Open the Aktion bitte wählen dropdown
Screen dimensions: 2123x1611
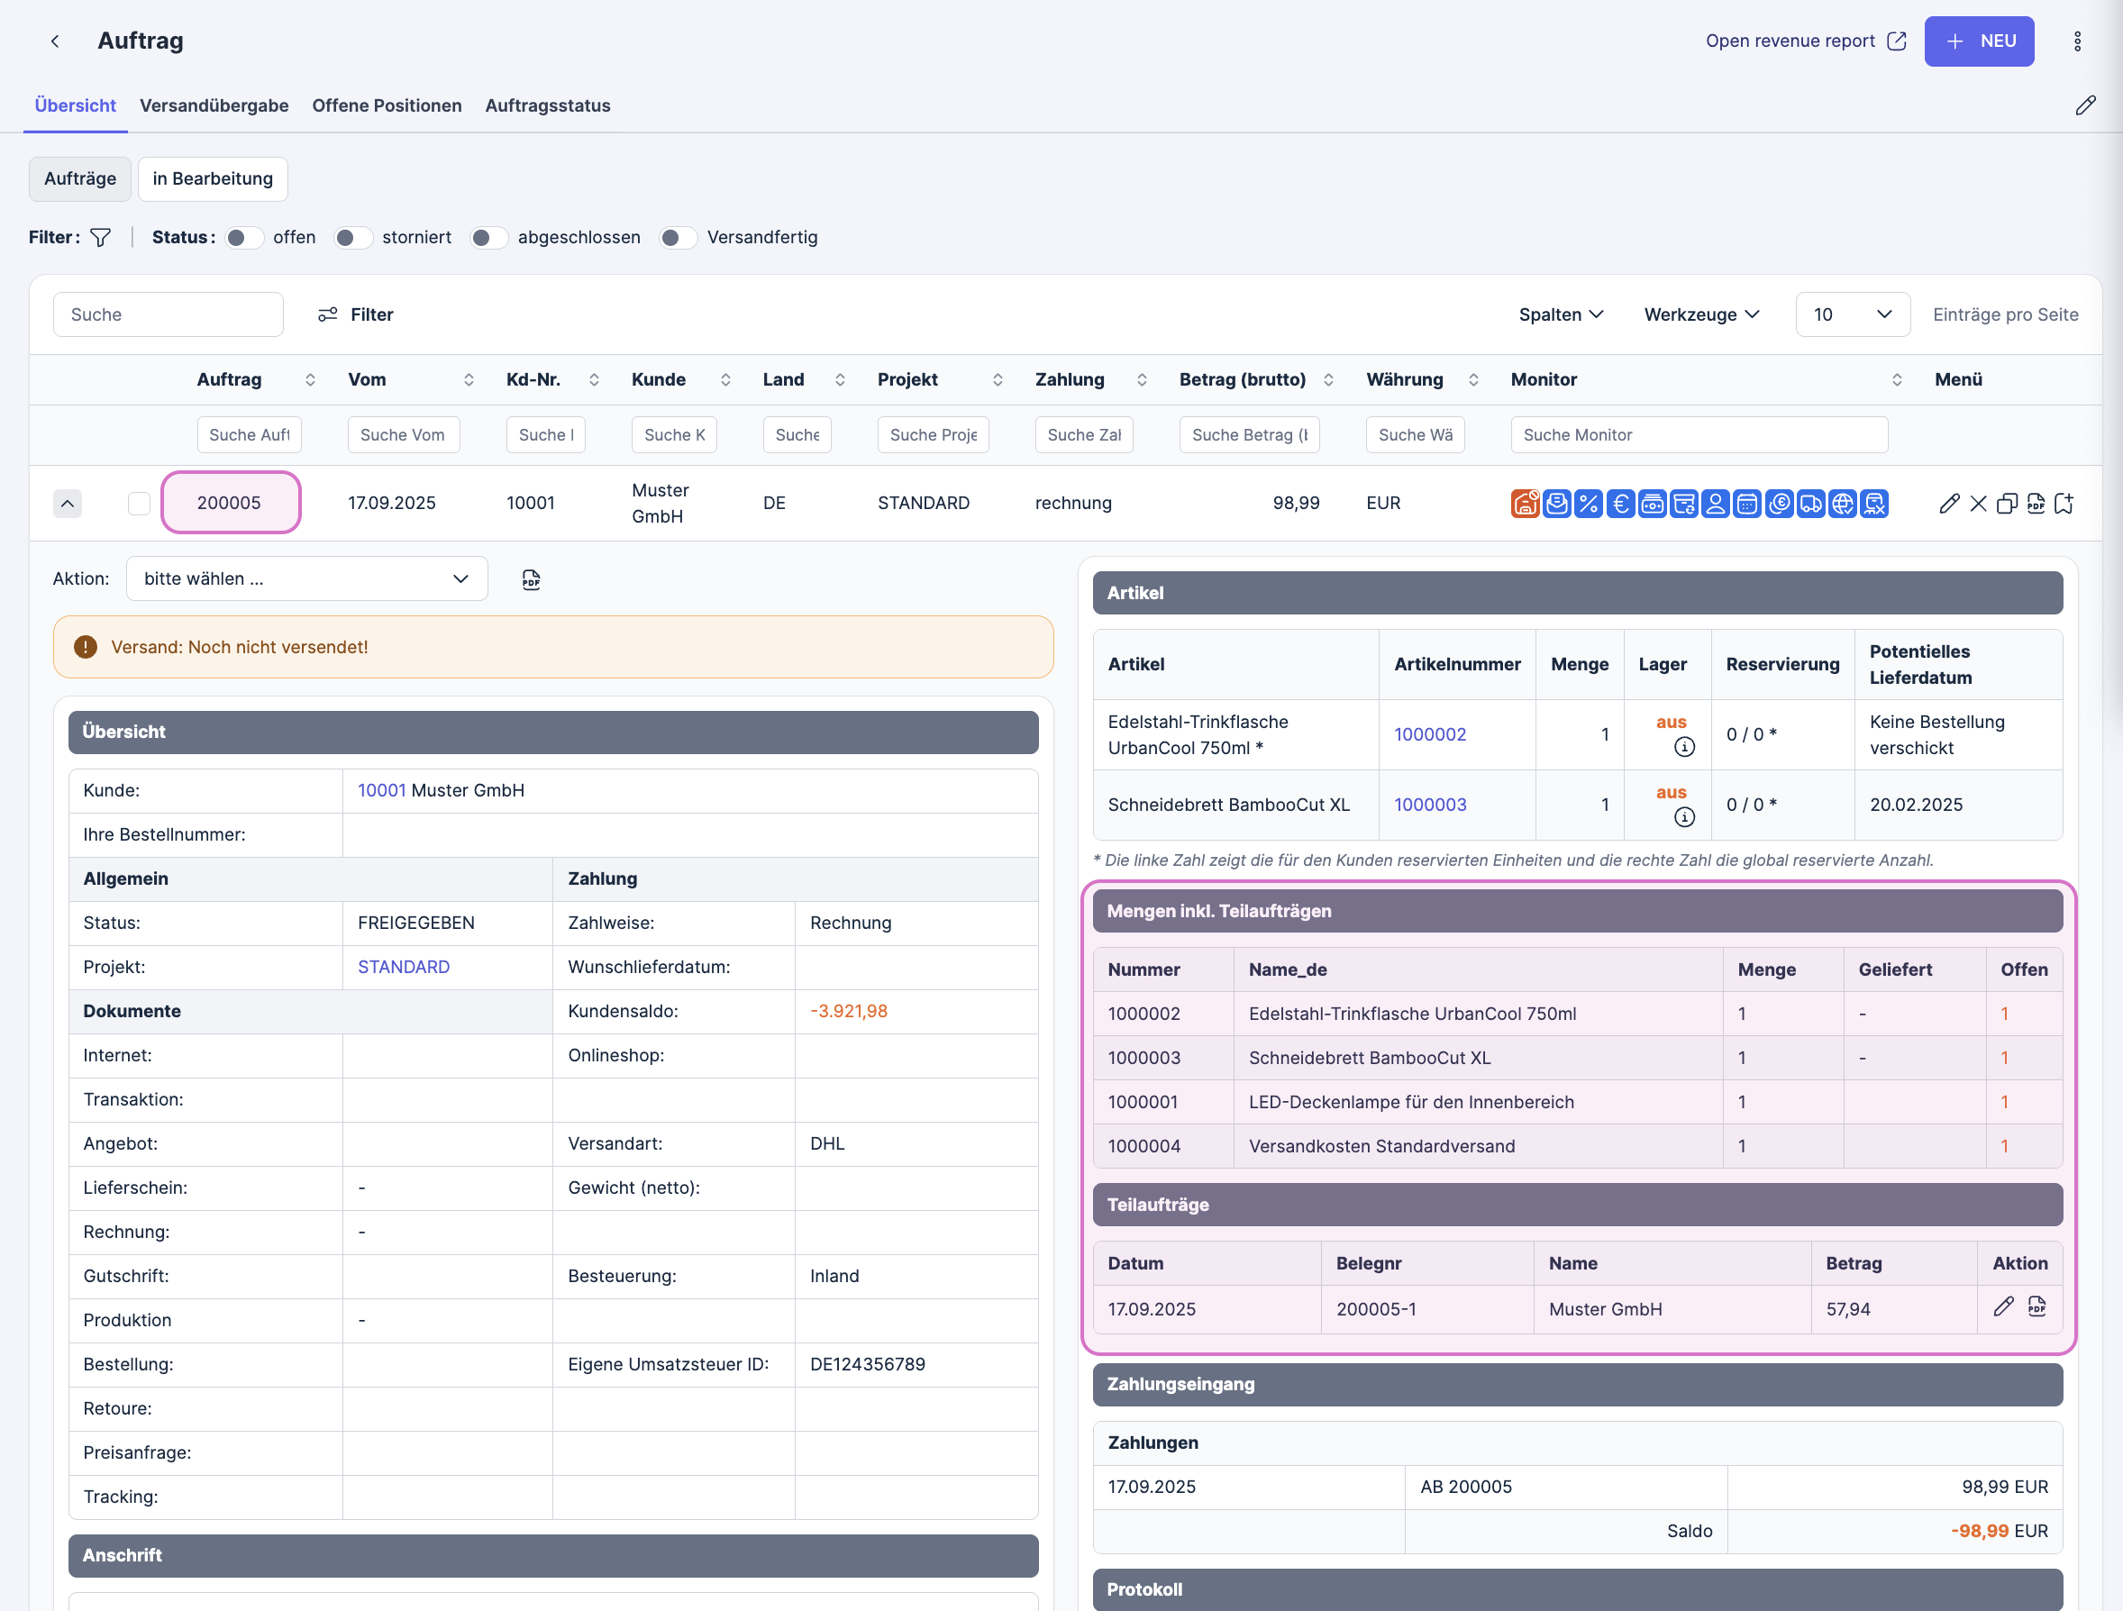coord(306,578)
